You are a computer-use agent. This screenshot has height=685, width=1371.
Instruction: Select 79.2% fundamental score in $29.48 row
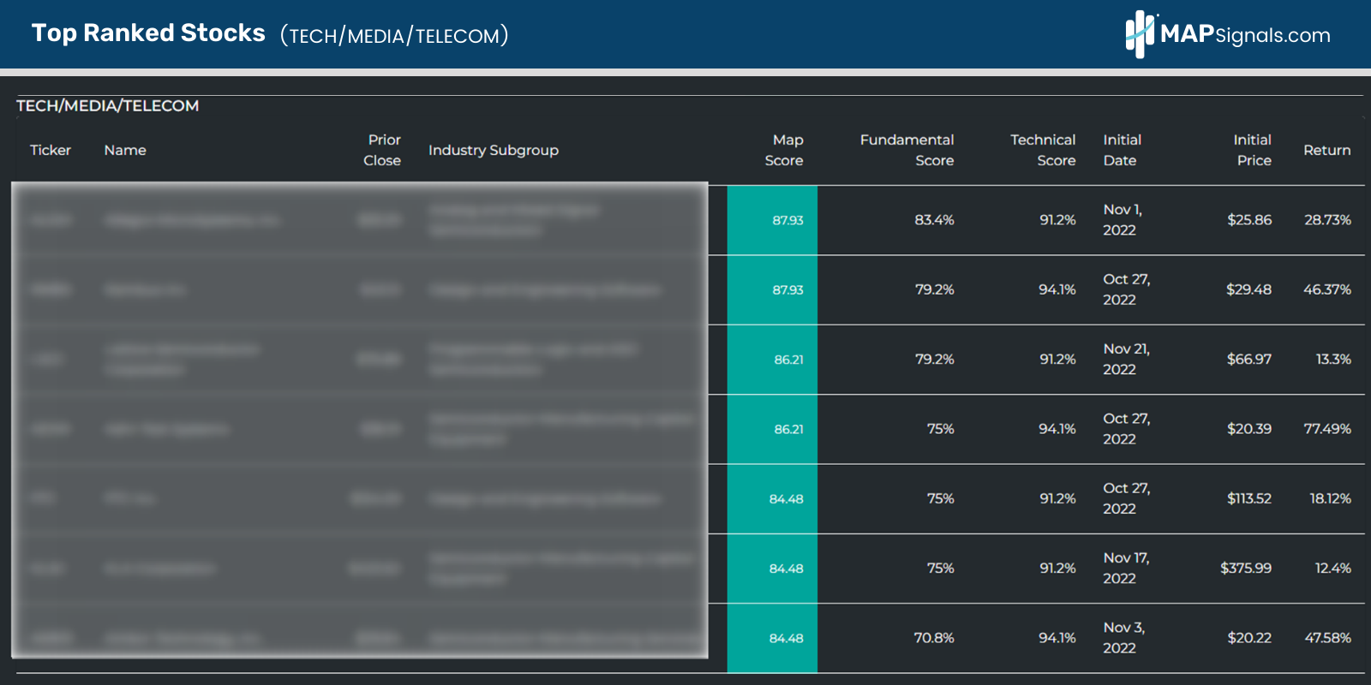point(934,289)
